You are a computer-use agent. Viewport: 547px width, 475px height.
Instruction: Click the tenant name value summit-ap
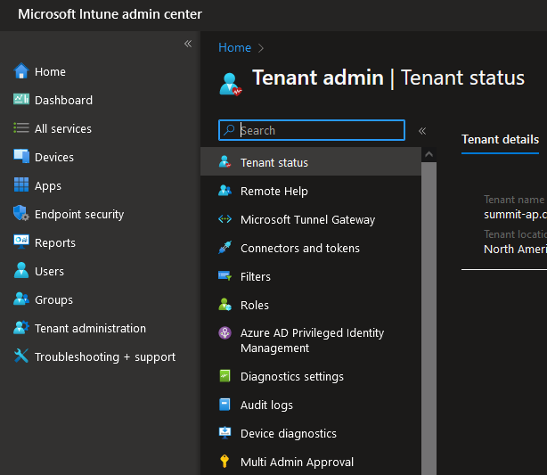coord(515,214)
